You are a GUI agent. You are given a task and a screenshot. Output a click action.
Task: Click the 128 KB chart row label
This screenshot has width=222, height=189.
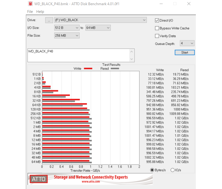pos(36,109)
